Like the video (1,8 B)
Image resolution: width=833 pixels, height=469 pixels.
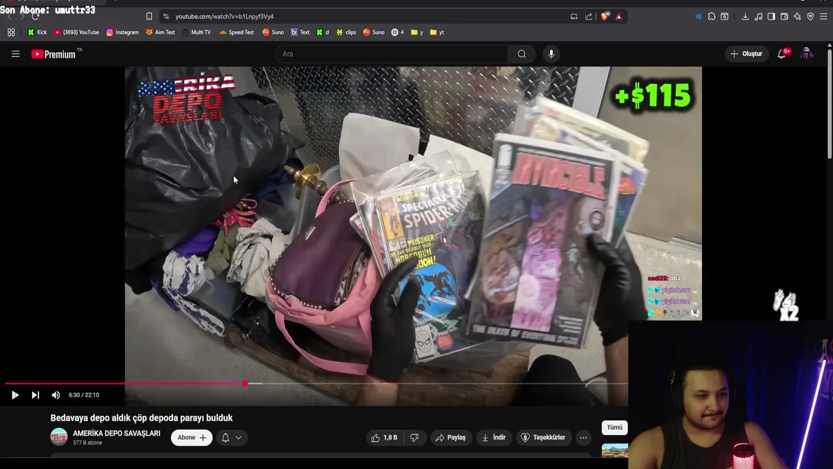point(384,438)
